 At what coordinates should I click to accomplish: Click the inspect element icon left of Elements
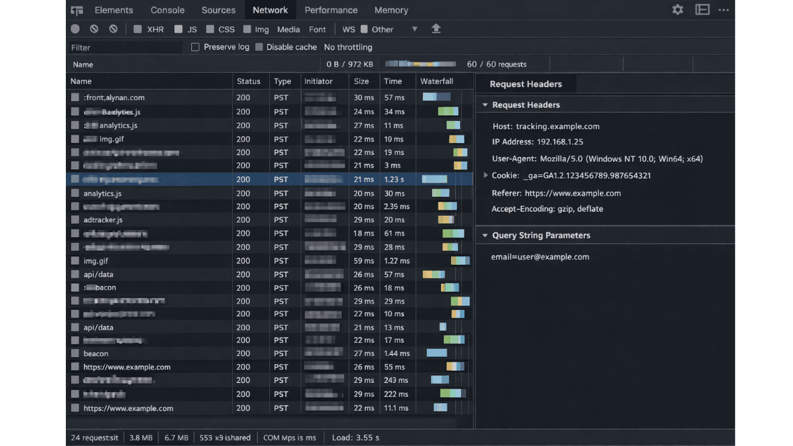tap(77, 10)
